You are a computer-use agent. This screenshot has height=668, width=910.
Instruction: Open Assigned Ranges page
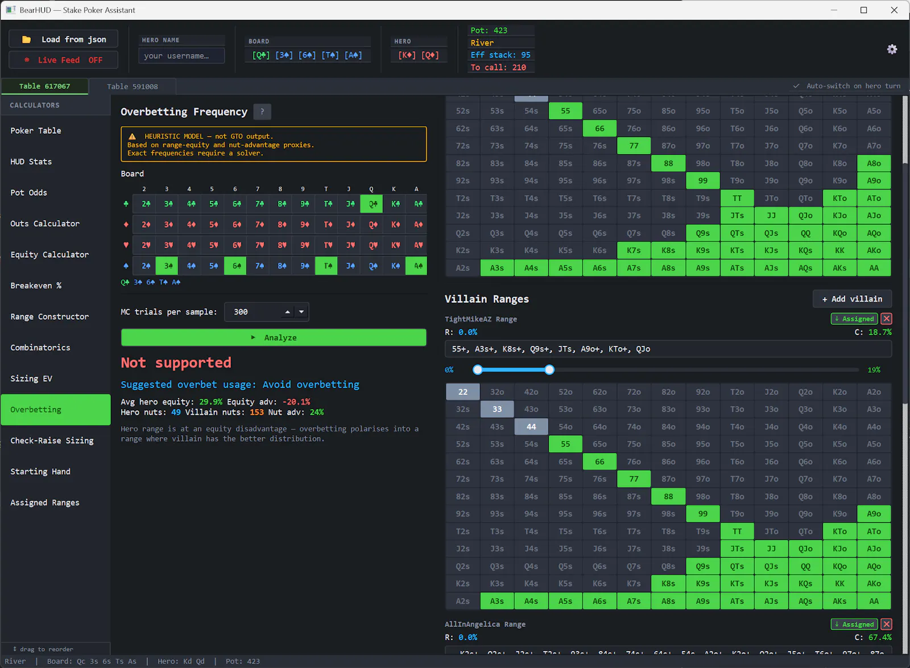tap(56, 503)
